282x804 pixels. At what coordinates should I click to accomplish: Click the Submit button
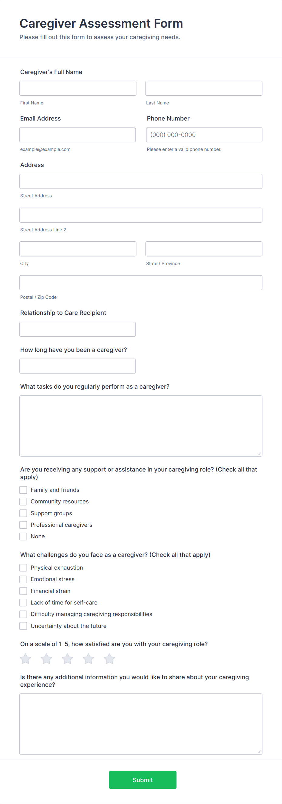click(143, 780)
